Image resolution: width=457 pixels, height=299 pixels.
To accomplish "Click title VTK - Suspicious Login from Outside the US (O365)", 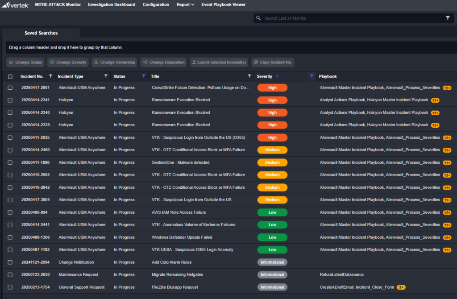I will [199, 137].
